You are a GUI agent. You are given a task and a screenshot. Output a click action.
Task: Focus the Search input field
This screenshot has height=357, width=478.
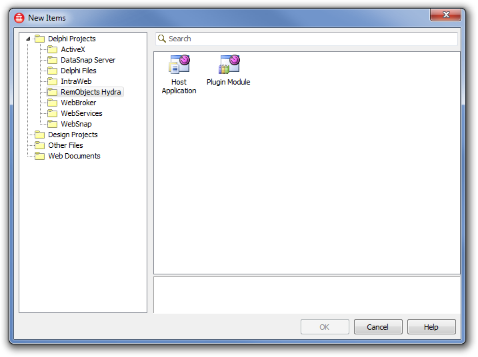tap(307, 39)
